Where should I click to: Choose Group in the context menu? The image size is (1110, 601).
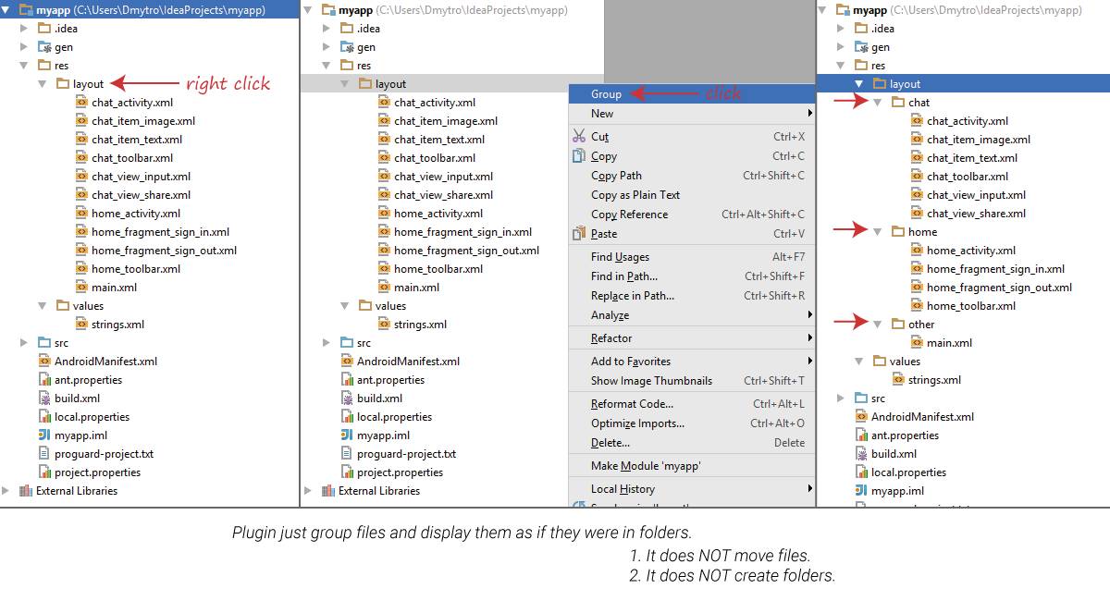[x=691, y=94]
